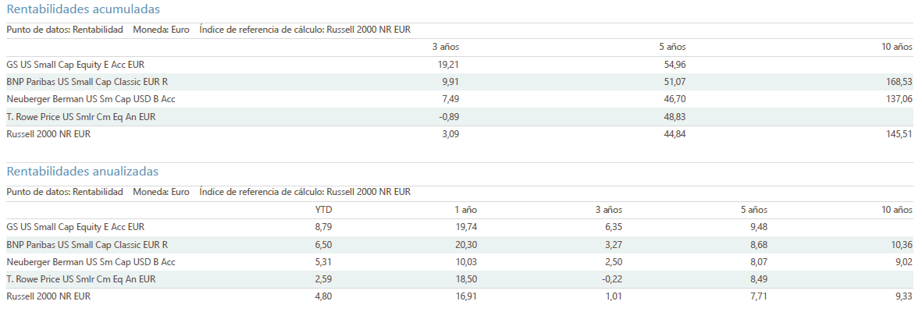This screenshot has height=312, width=922.
Task: Click the 8,79 YTD value
Action: click(323, 227)
